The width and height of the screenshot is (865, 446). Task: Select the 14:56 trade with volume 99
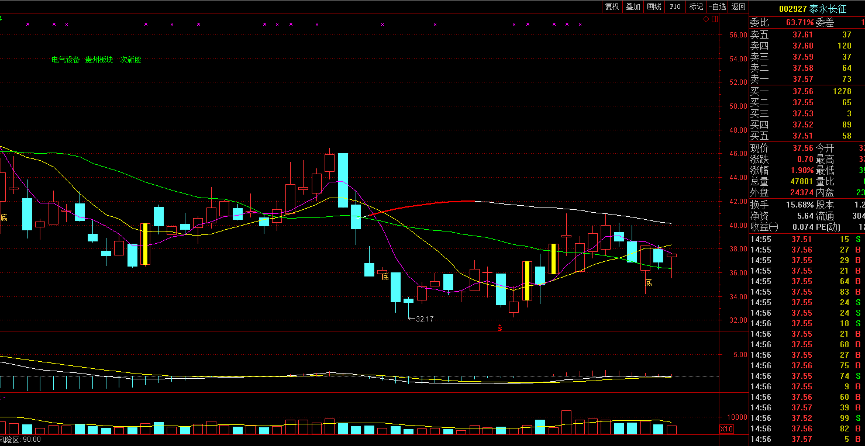click(x=807, y=419)
